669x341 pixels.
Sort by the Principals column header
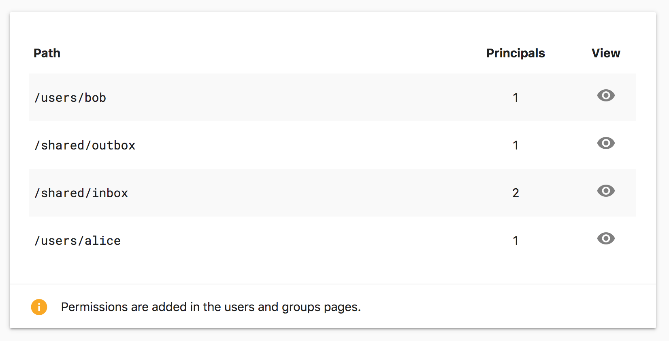click(x=516, y=53)
